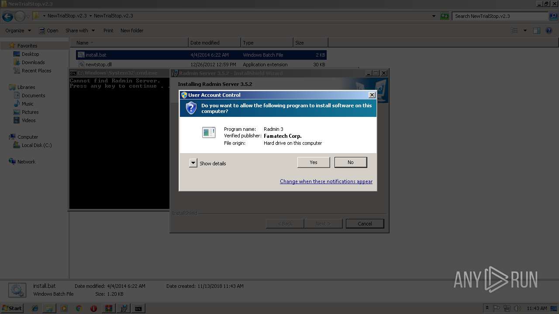Open the Share with dropdown

(80, 31)
